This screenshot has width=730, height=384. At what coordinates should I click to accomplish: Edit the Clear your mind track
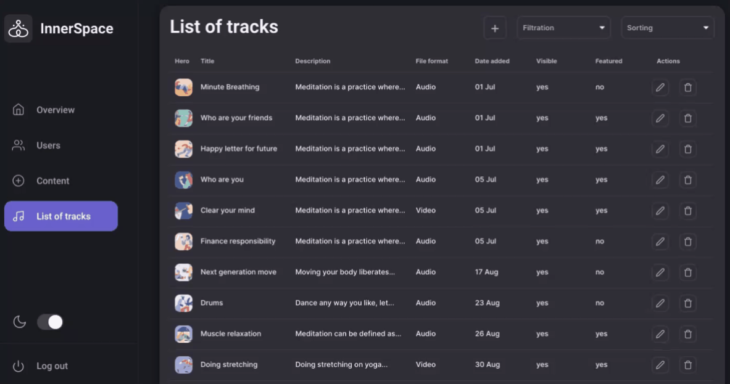660,211
